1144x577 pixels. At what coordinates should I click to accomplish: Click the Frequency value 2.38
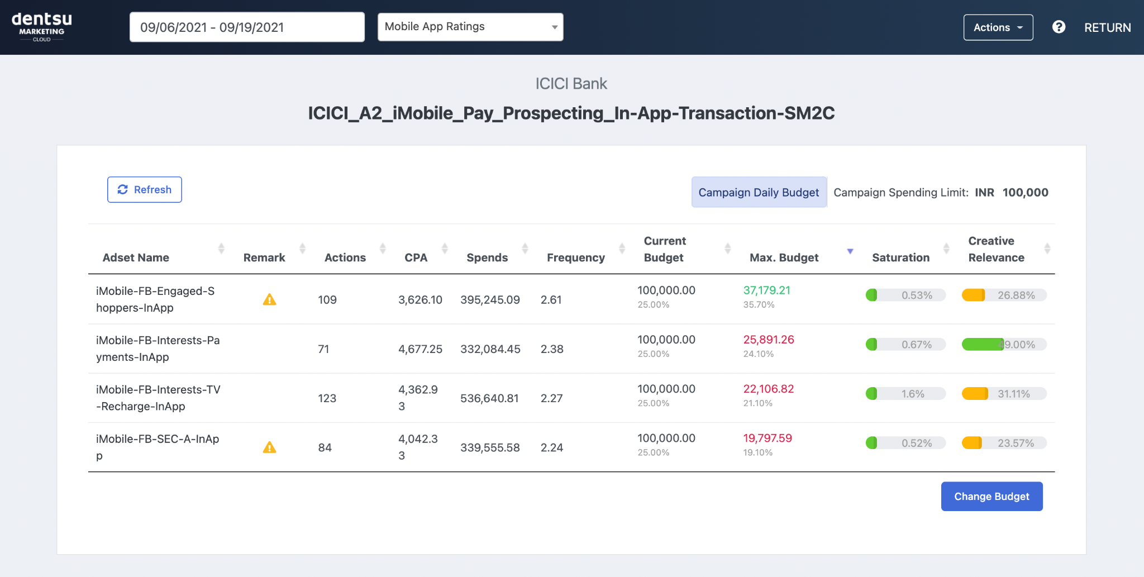tap(552, 349)
